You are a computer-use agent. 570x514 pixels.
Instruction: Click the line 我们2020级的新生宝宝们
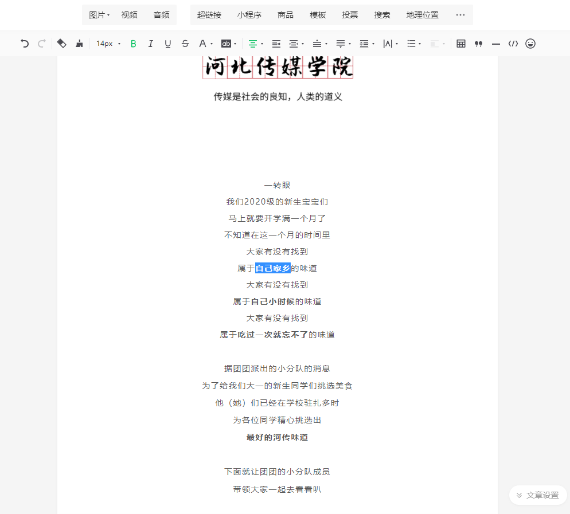277,202
